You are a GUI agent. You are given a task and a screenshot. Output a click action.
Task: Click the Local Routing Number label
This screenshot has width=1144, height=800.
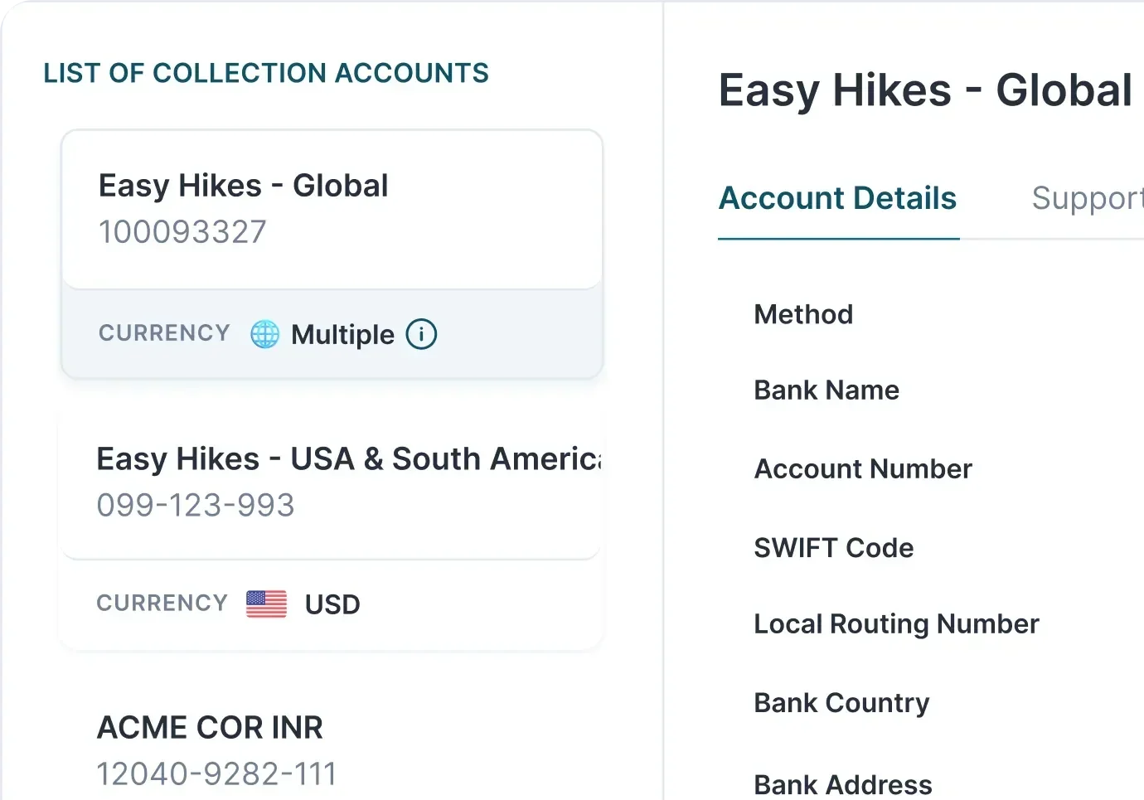click(896, 624)
